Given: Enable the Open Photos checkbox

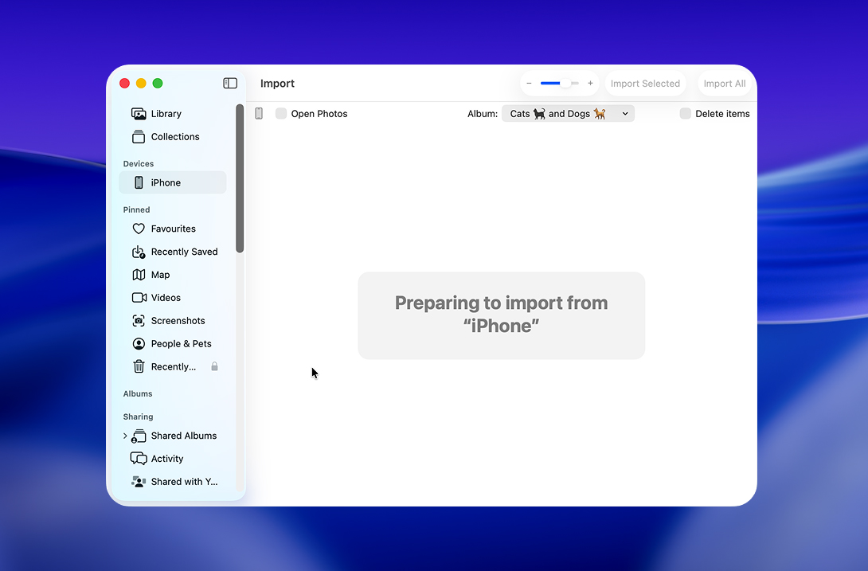Looking at the screenshot, I should [x=281, y=114].
